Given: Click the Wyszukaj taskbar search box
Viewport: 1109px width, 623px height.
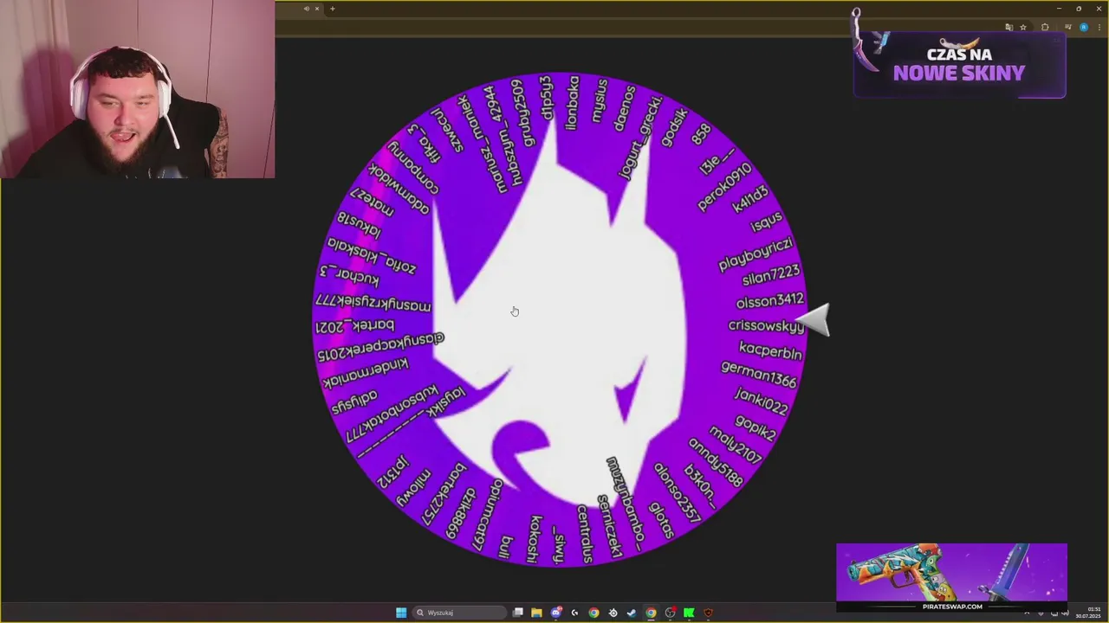Looking at the screenshot, I should (x=459, y=613).
